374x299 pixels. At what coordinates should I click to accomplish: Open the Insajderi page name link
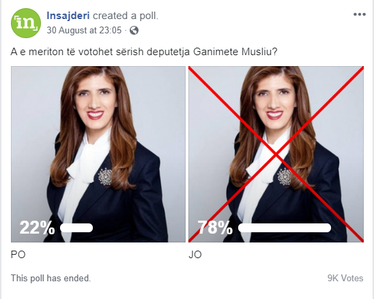pos(68,16)
